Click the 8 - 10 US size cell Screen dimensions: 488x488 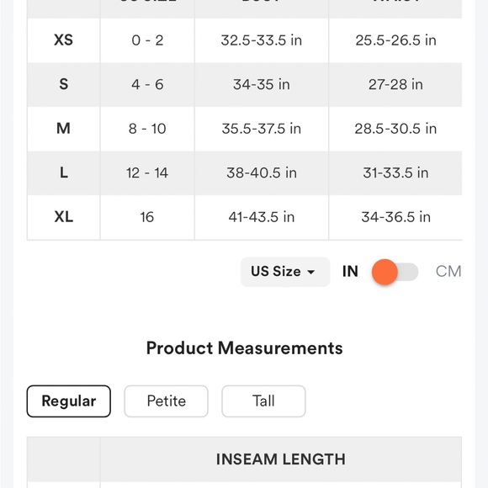click(147, 129)
